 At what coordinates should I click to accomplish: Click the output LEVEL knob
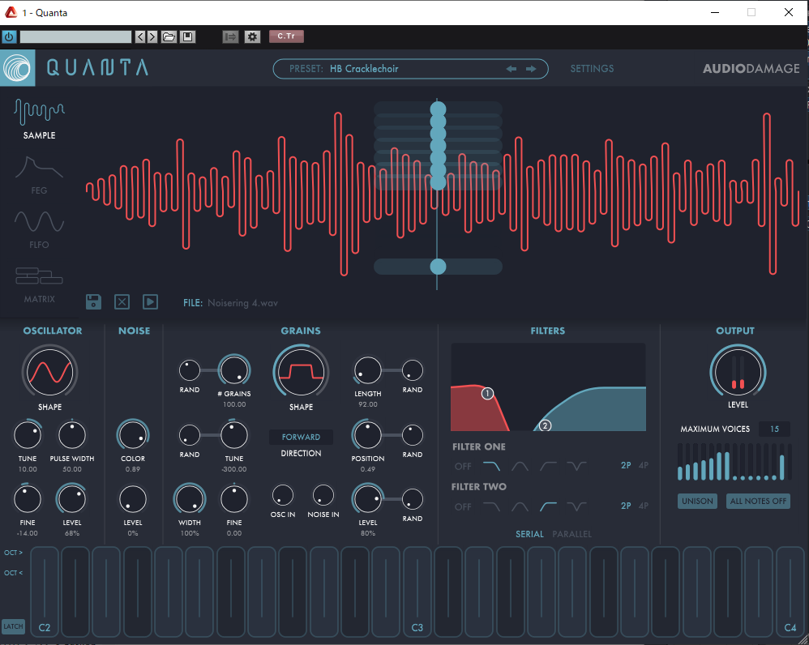(x=738, y=372)
